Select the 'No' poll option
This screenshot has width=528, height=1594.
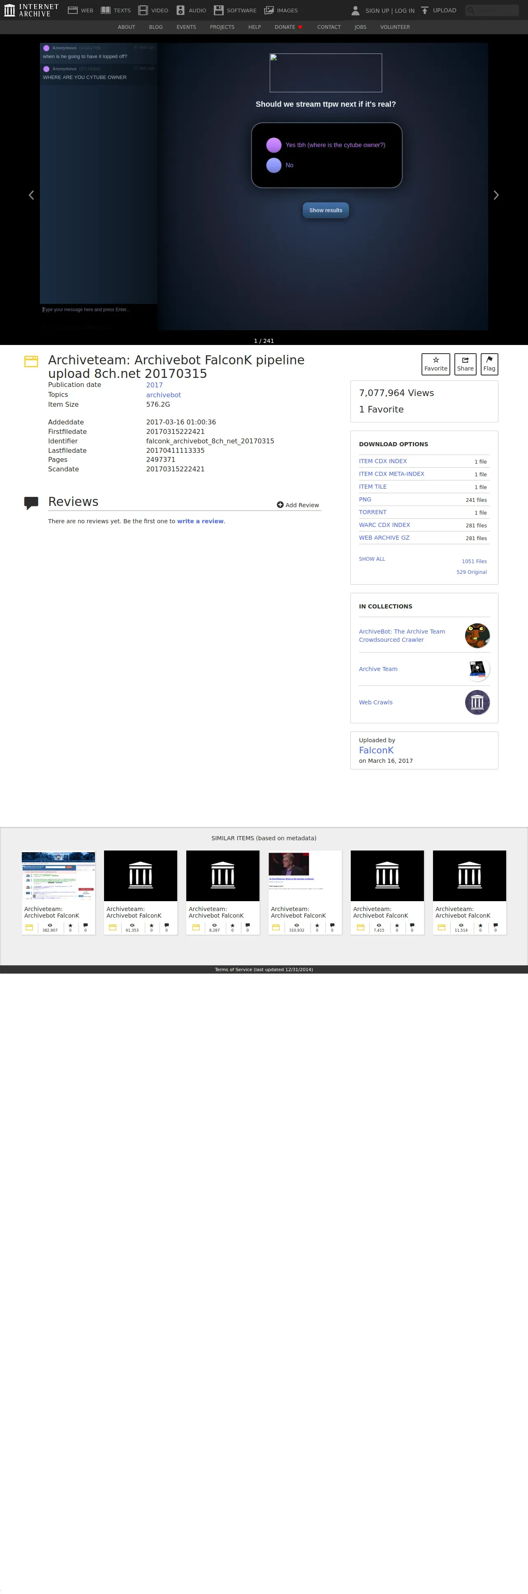274,165
